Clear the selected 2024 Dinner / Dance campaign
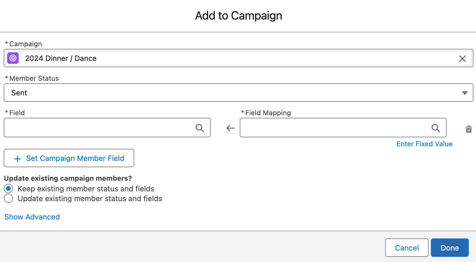Viewport: 476px width, 262px height. pyautogui.click(x=462, y=59)
